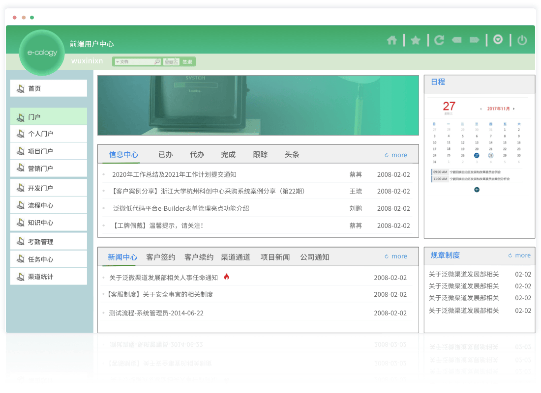The height and width of the screenshot is (393, 541).
Task: Switch to the 客户签约 tab
Action: click(161, 257)
